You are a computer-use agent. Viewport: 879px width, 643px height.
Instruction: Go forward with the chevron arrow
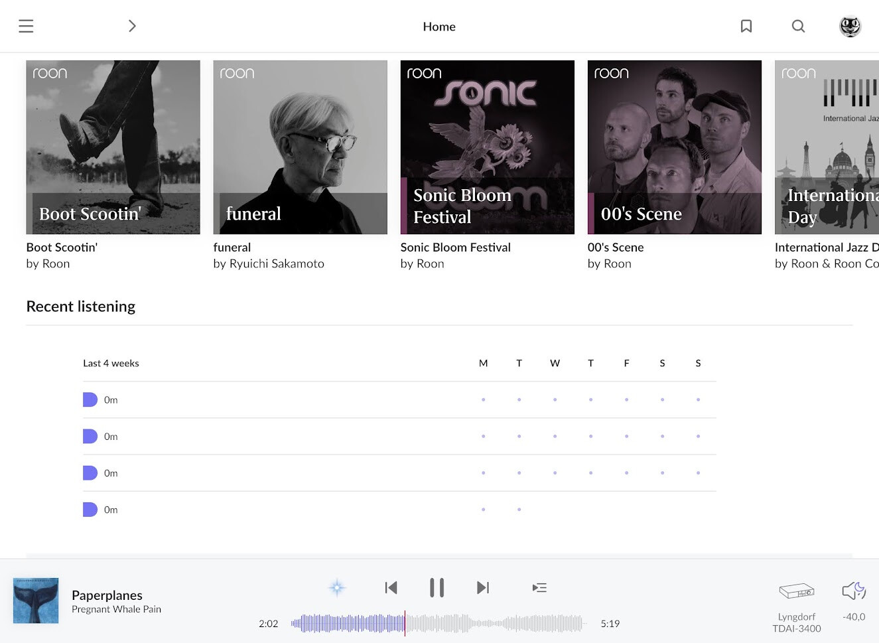(x=132, y=26)
